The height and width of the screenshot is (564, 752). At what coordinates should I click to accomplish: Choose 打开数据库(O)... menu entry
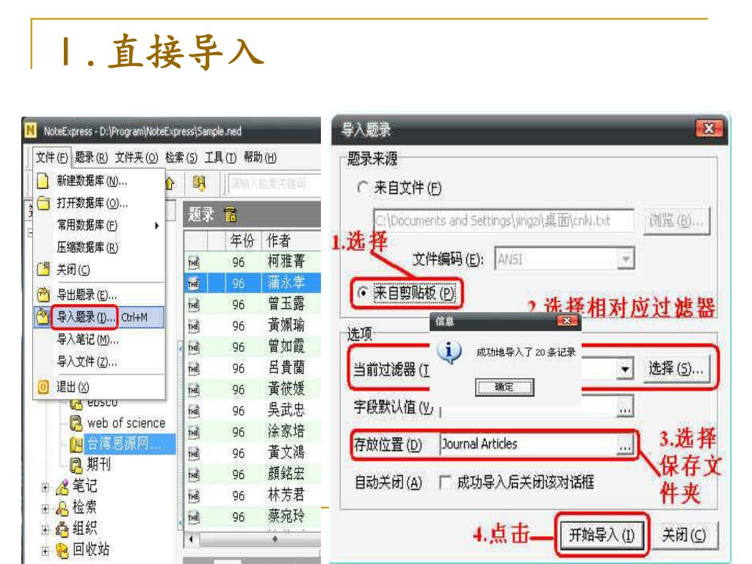[x=92, y=203]
